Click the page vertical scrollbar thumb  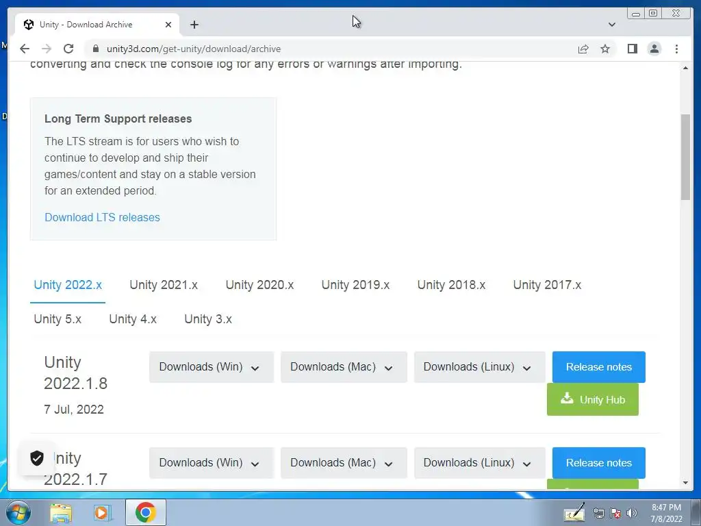[x=685, y=158]
